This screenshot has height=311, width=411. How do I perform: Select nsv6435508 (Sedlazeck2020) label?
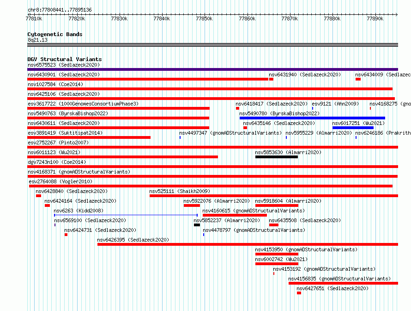pyautogui.click(x=305, y=220)
